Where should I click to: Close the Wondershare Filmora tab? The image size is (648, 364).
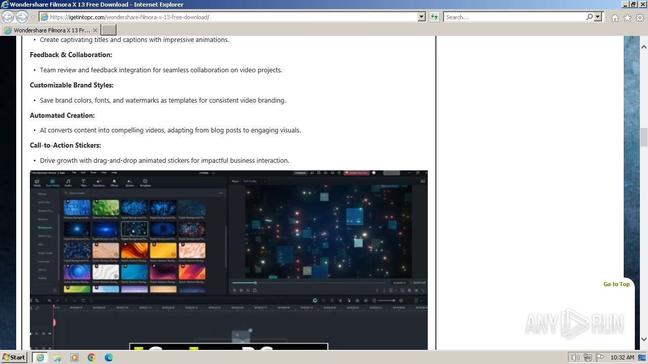[x=95, y=30]
